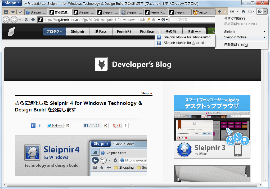The height and width of the screenshot is (189, 270).
Task: Select the active tab さらに進...
Action: pos(60,12)
